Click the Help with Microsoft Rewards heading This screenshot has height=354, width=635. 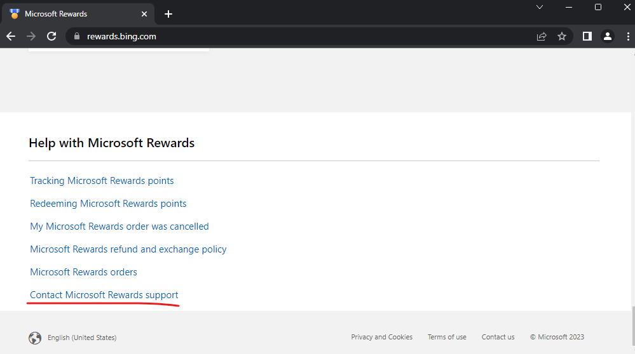pyautogui.click(x=112, y=143)
